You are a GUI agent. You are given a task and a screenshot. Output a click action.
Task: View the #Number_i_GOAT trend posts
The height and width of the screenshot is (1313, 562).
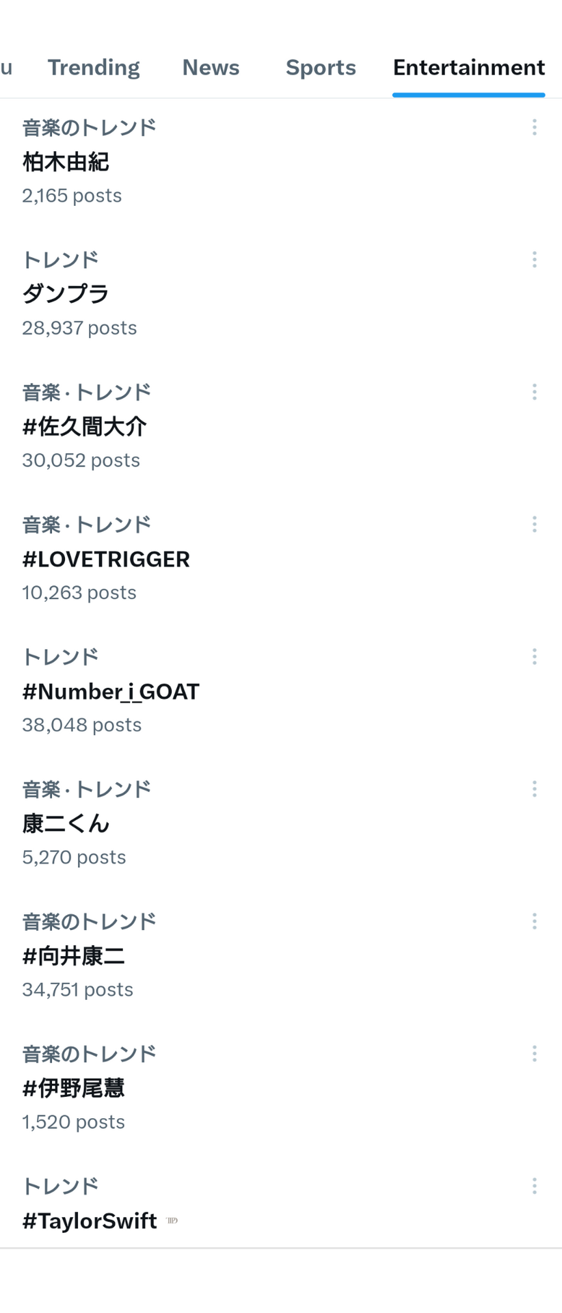point(281,691)
